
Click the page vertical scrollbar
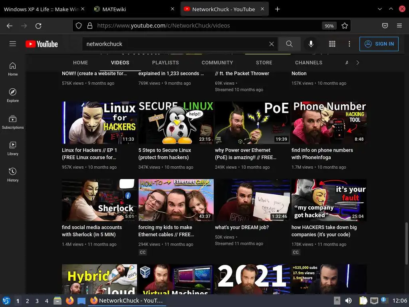(406, 243)
